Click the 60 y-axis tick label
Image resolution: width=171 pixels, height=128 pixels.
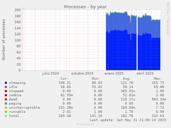click(x=19, y=52)
